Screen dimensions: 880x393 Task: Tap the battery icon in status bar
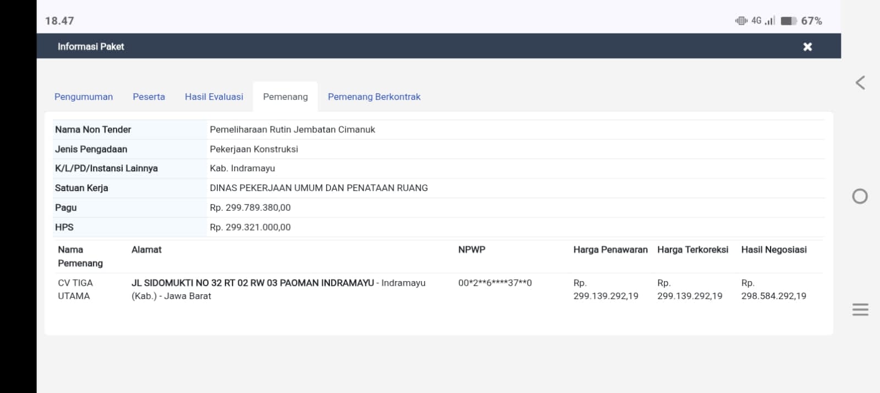click(788, 21)
